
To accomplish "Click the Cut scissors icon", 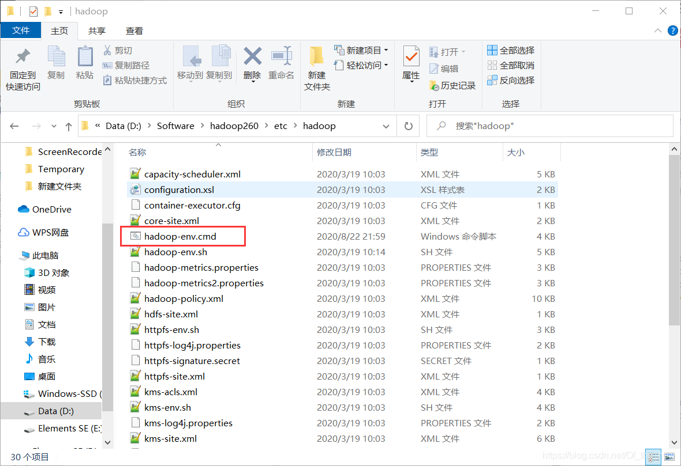I will (107, 50).
